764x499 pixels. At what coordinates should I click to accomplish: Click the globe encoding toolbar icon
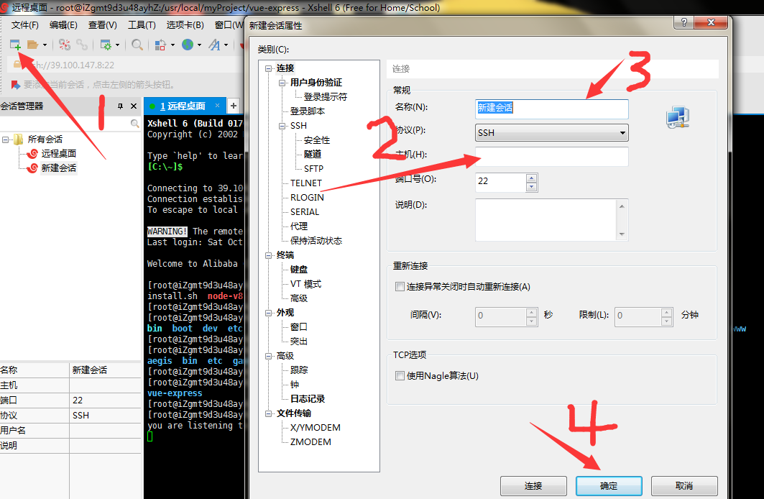click(x=188, y=45)
